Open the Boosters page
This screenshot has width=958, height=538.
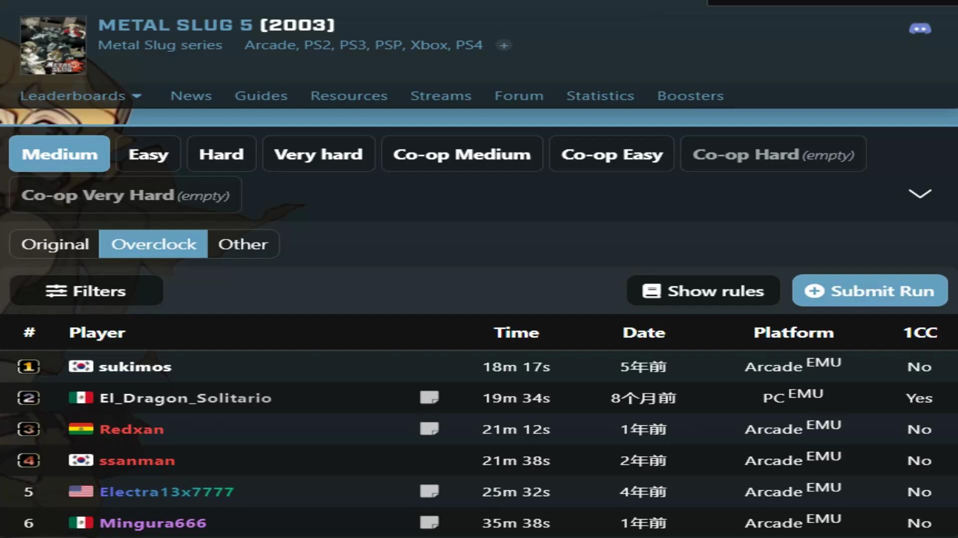pos(690,96)
